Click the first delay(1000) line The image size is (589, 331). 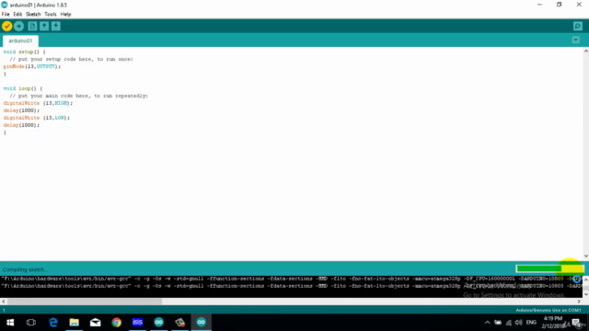[21, 110]
